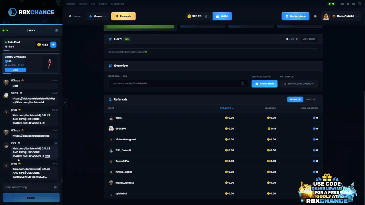Open the Twitter social link icon
The height and width of the screenshot is (205, 365).
(348, 4)
